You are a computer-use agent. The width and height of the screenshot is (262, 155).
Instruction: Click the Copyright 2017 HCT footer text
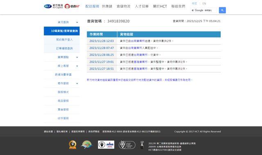point(197,131)
